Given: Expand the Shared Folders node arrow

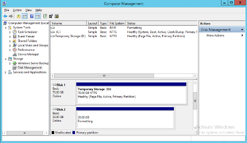Looking at the screenshot, I should [x=10, y=41].
